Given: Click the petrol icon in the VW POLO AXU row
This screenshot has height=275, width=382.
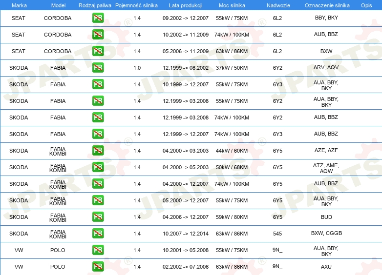Looking at the screenshot, I should [x=98, y=267].
